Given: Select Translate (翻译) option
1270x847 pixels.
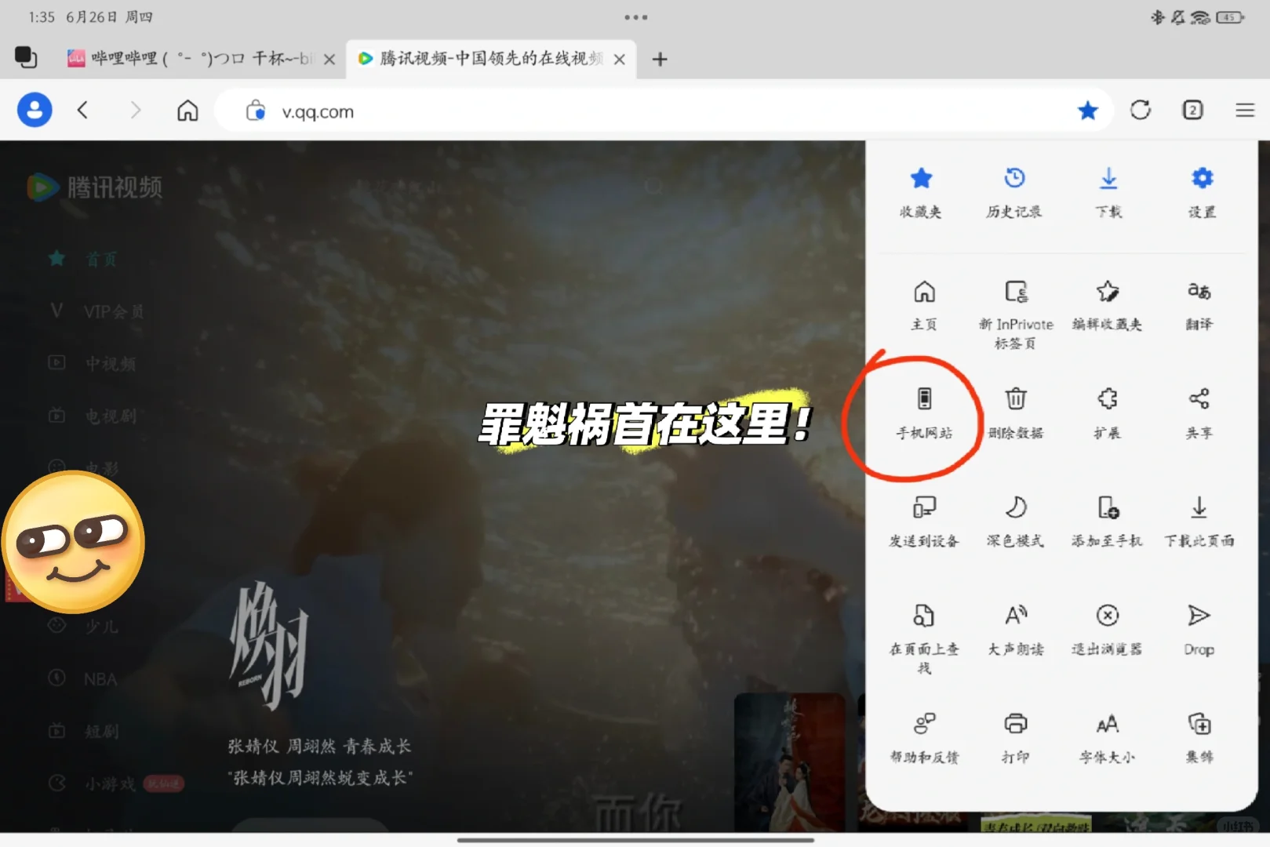Looking at the screenshot, I should click(x=1199, y=305).
